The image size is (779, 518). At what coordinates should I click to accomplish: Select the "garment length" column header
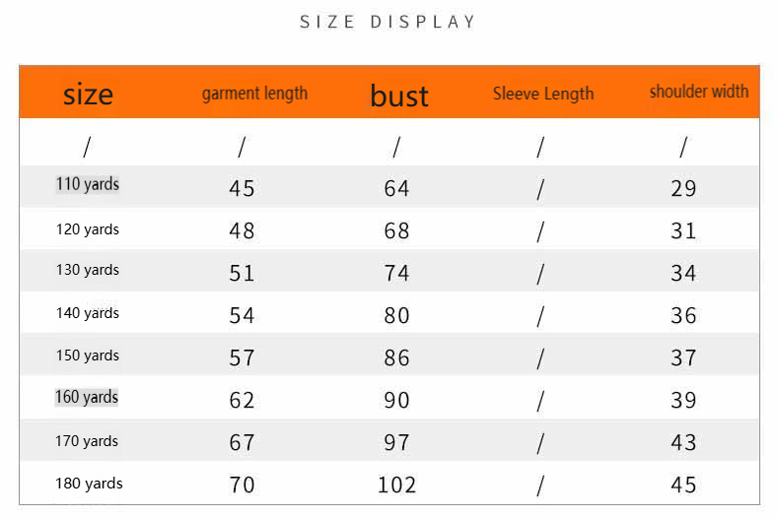coord(254,94)
